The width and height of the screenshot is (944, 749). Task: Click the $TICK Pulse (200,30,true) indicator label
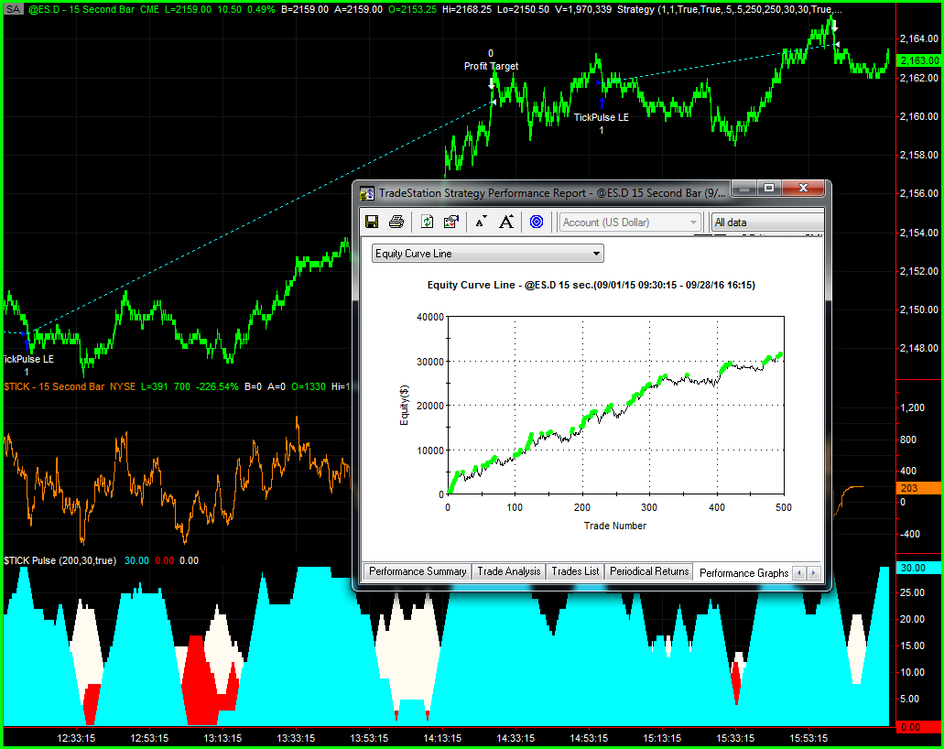click(x=60, y=560)
